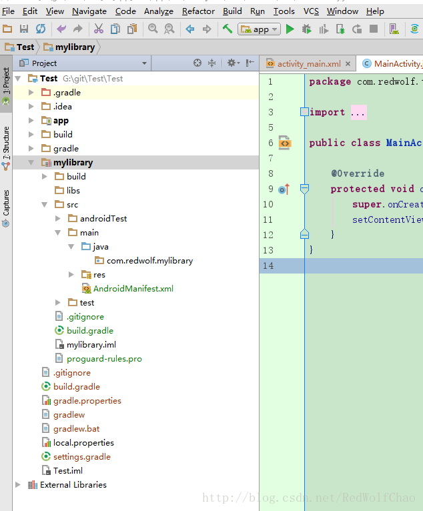The width and height of the screenshot is (423, 511).
Task: Click the Save All toolbar icon
Action: 24,29
